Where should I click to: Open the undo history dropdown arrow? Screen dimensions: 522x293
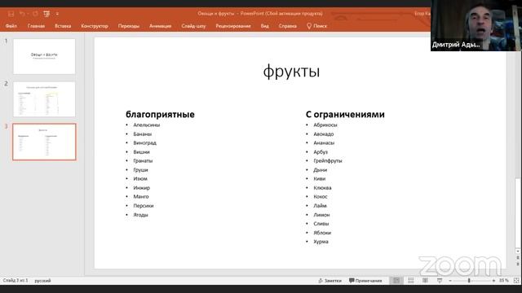pos(28,14)
